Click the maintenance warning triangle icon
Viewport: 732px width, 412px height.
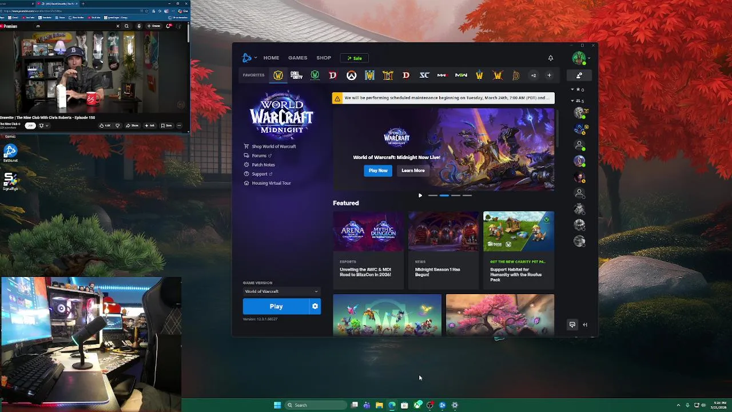337,98
